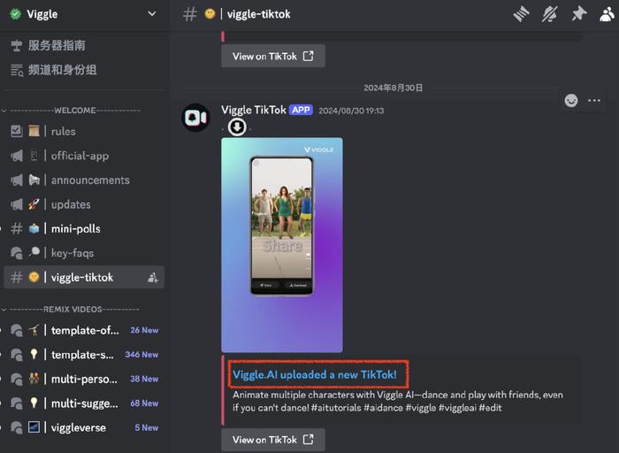Open the Threads icon in channel header
The image size is (619, 453).
(x=521, y=14)
